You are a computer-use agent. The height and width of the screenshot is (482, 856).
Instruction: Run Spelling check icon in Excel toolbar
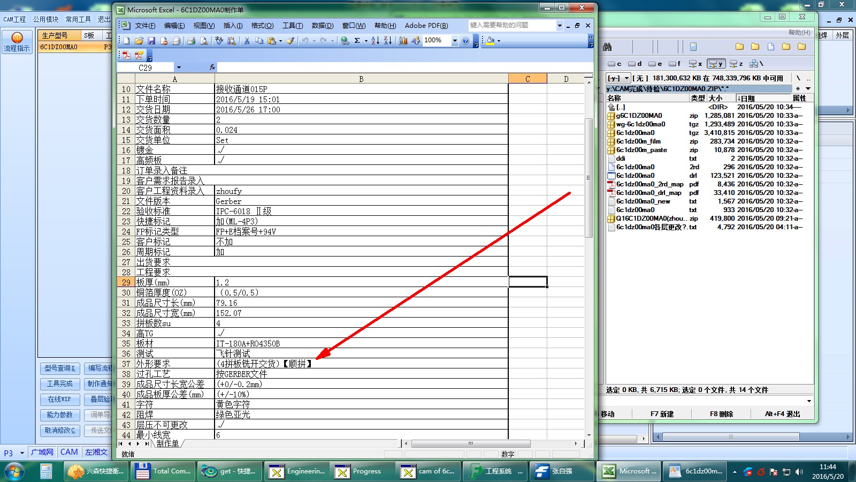(219, 41)
